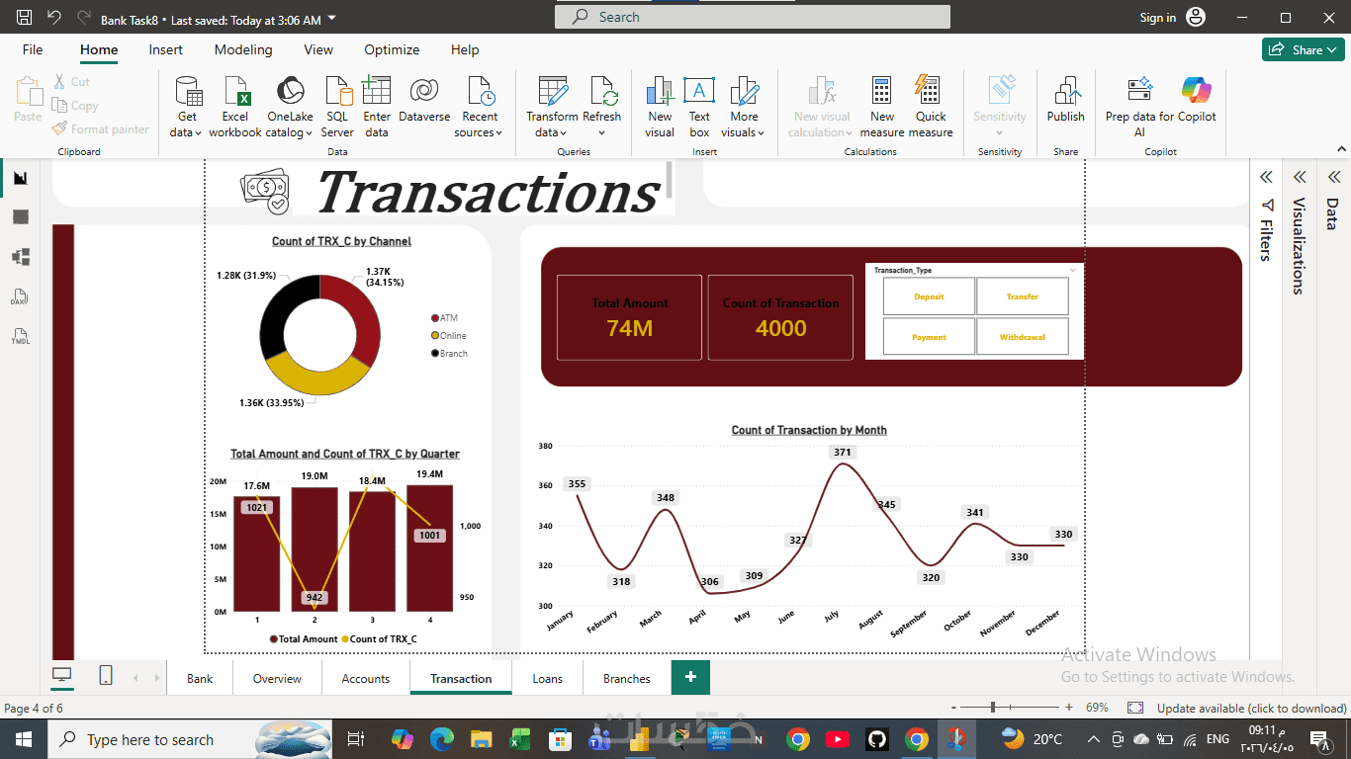The width and height of the screenshot is (1351, 759).
Task: Toggle the Withdrawal slicer button
Action: tap(1023, 337)
